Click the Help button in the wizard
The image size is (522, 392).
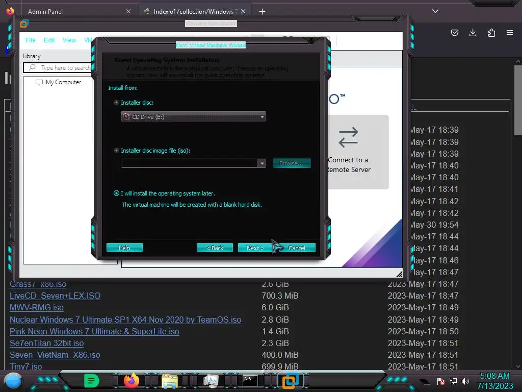[x=124, y=248]
